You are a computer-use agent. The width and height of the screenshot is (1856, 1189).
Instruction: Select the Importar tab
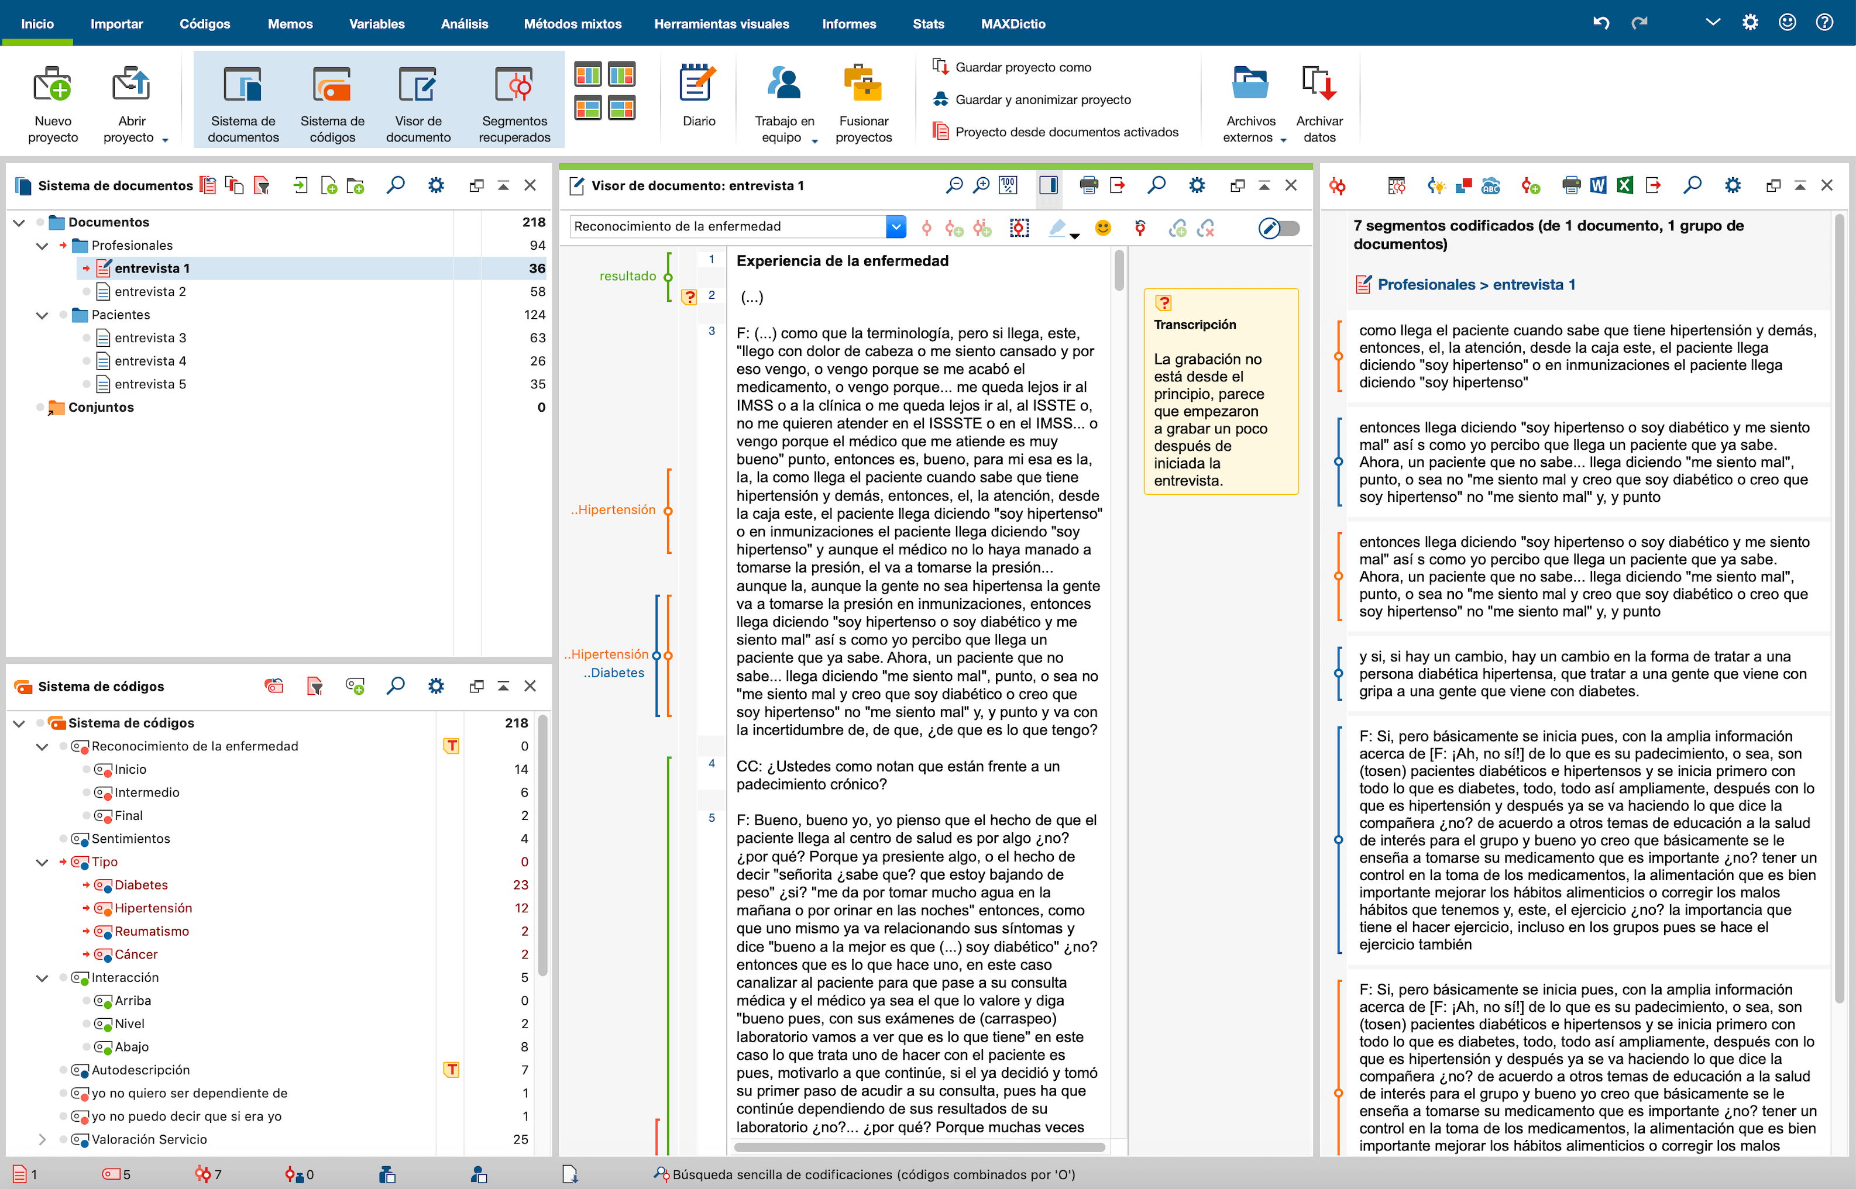tap(116, 24)
